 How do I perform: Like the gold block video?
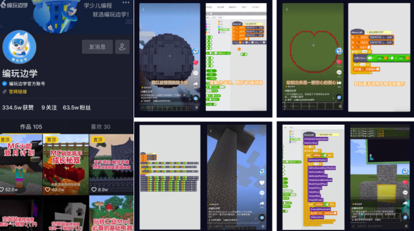coord(405,182)
